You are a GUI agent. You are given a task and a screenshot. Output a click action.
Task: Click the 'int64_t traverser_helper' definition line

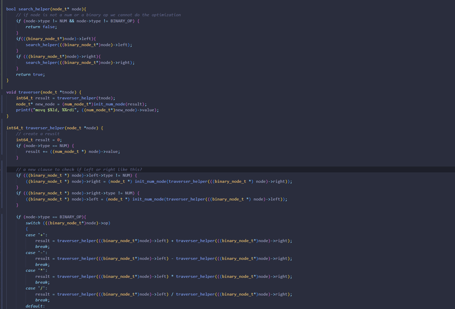click(54, 128)
